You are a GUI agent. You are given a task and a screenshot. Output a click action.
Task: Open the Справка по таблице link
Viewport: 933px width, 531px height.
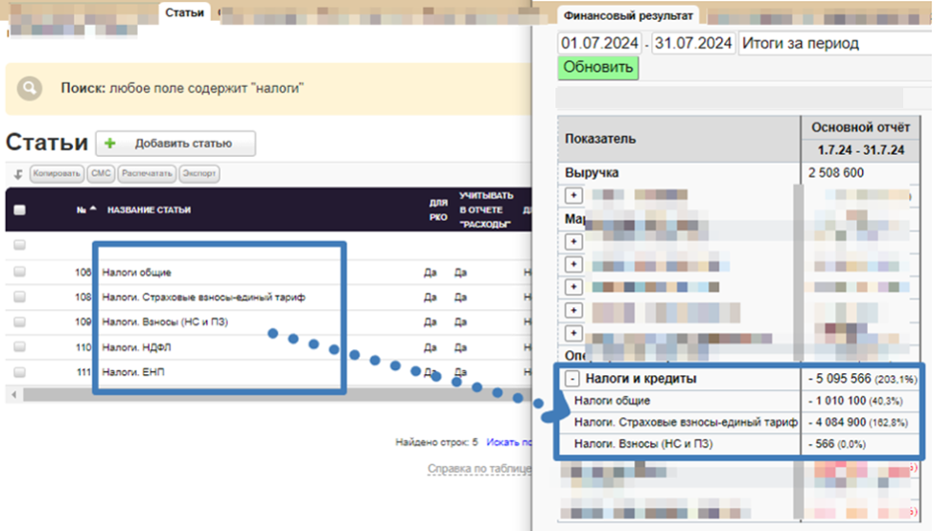[x=479, y=468]
